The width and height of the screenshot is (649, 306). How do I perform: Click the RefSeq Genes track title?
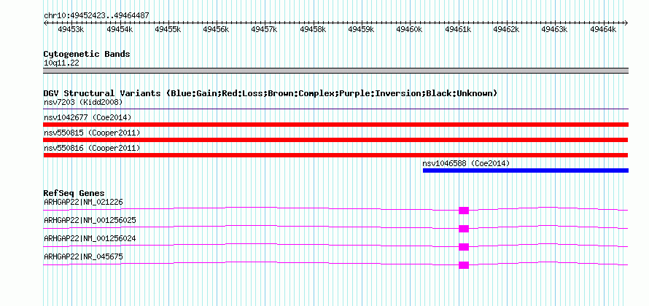point(74,193)
